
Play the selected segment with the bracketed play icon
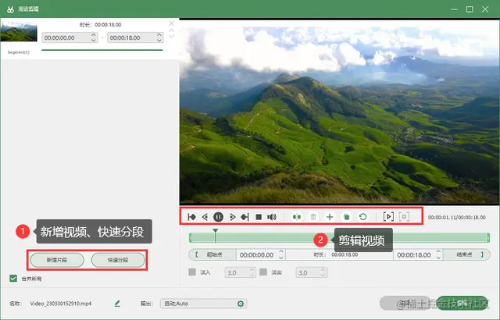coord(388,217)
